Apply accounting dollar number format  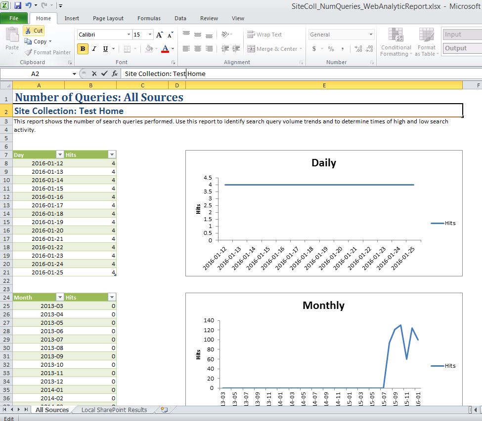[x=314, y=49]
